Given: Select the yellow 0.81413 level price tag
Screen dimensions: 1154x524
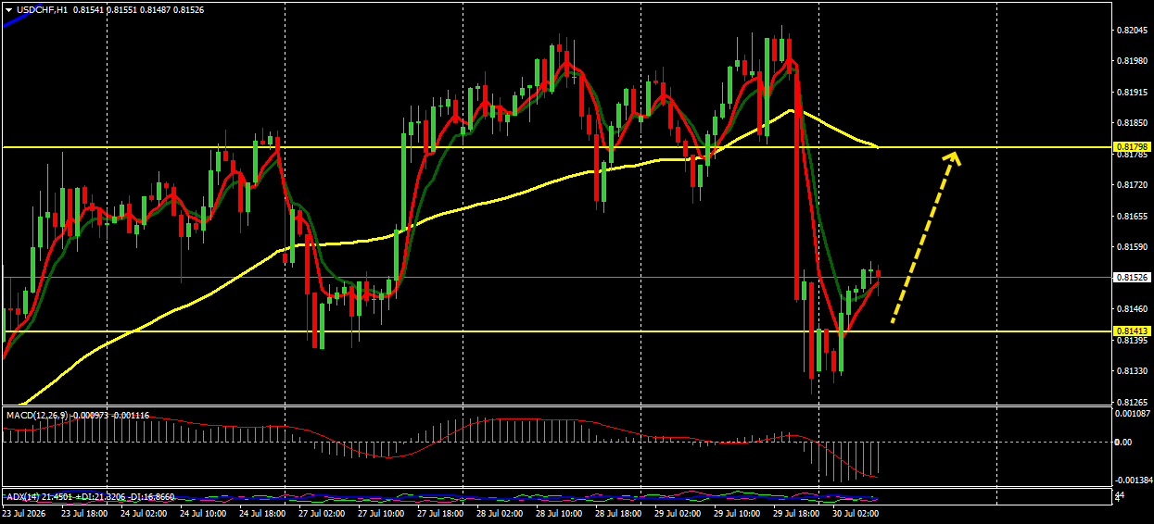Looking at the screenshot, I should point(1132,331).
